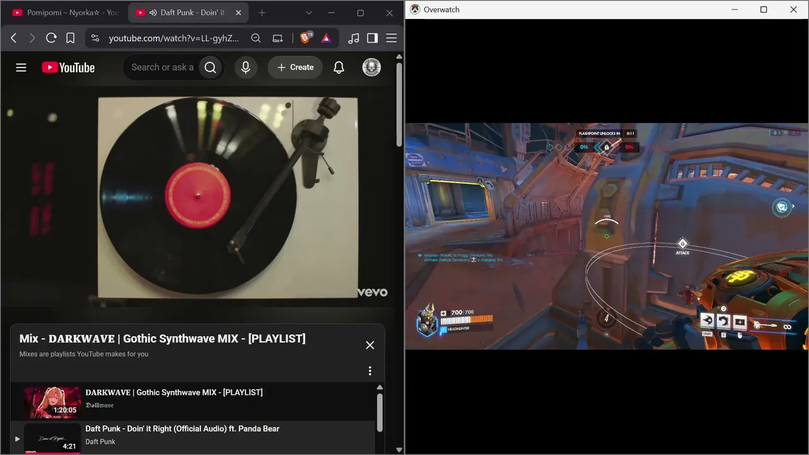Viewport: 809px width, 455px height.
Task: Toggle the browser sidebar panel
Action: pyautogui.click(x=372, y=38)
